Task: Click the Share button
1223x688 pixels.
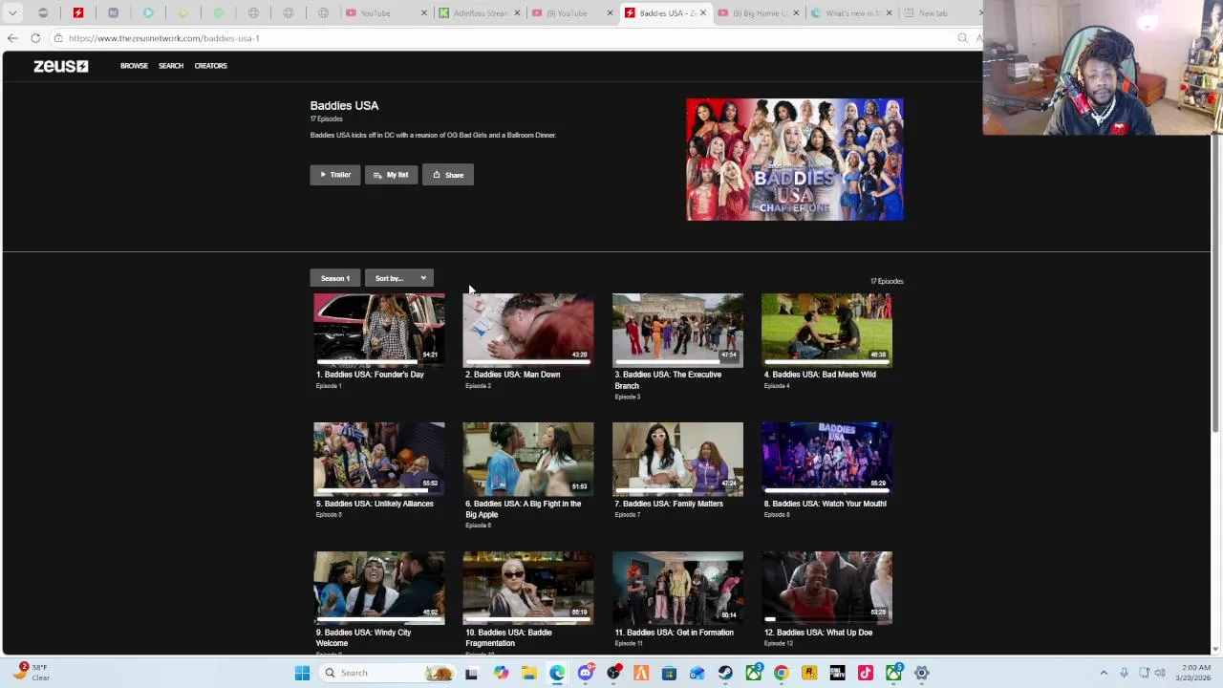Action: coord(448,175)
